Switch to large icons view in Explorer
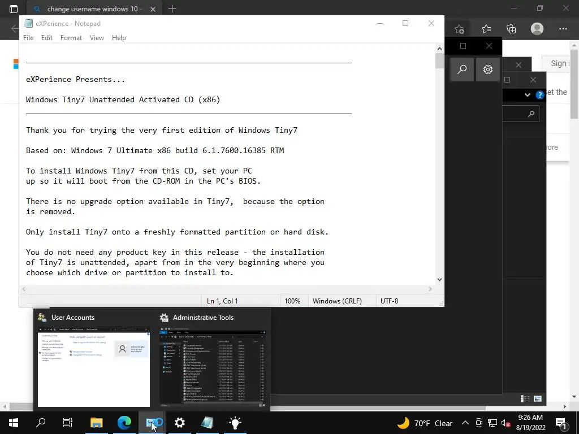The image size is (579, 434). 538,398
